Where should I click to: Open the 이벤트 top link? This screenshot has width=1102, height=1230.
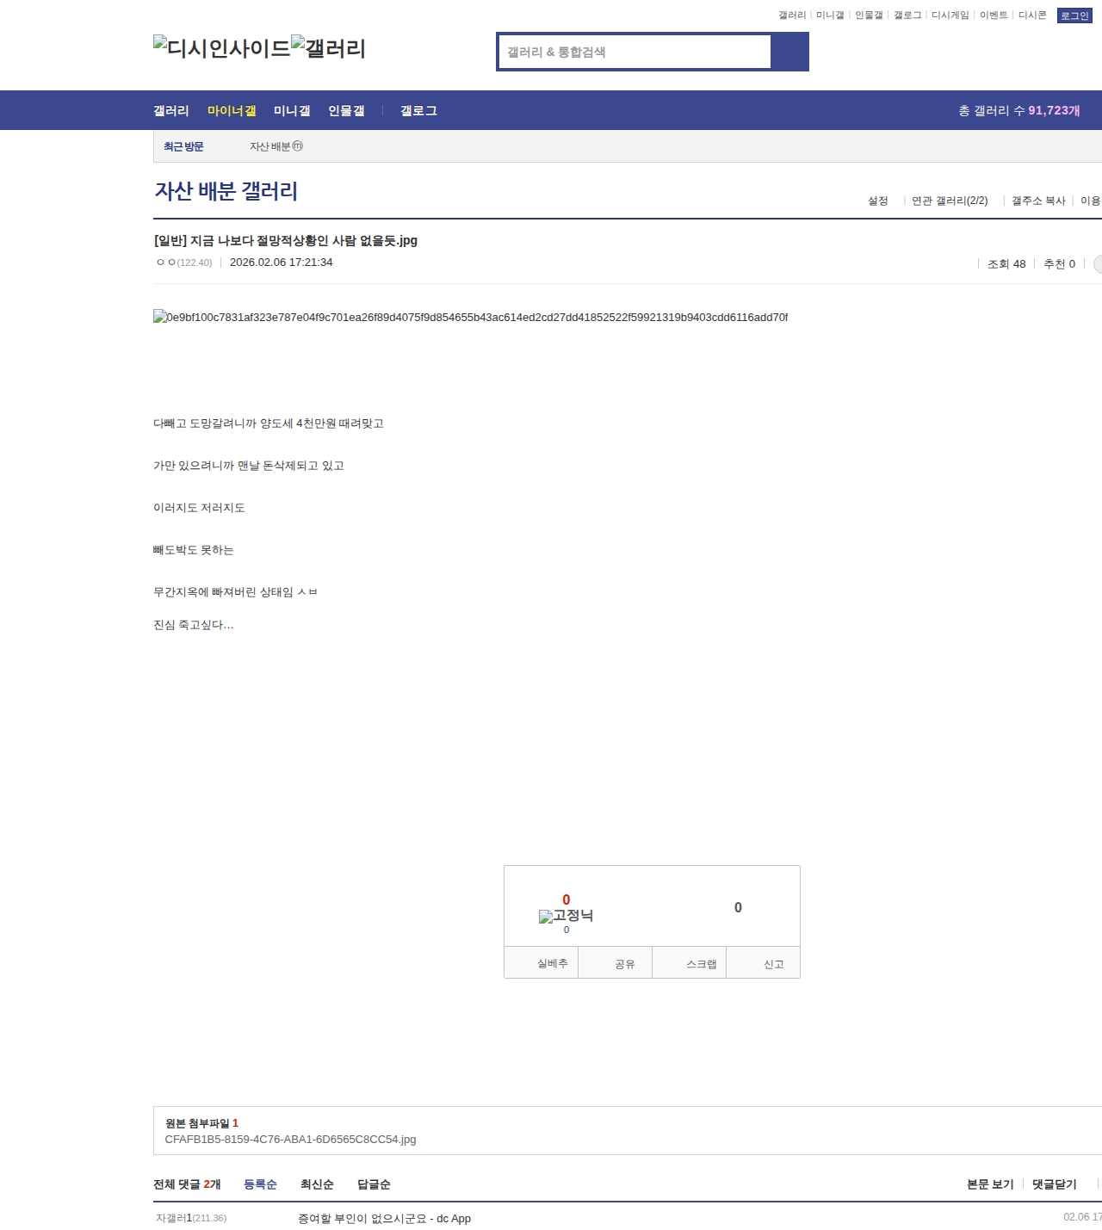pos(994,15)
